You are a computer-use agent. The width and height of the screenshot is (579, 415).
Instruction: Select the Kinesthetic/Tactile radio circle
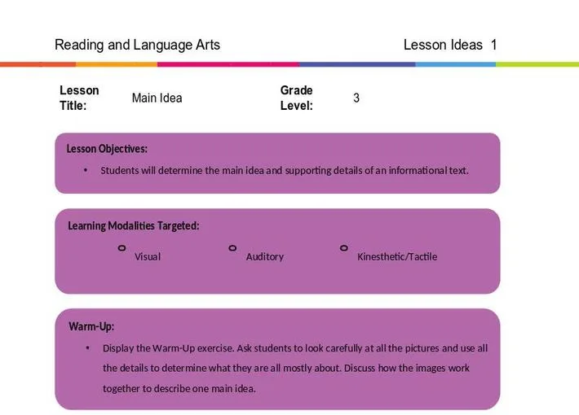pos(344,248)
